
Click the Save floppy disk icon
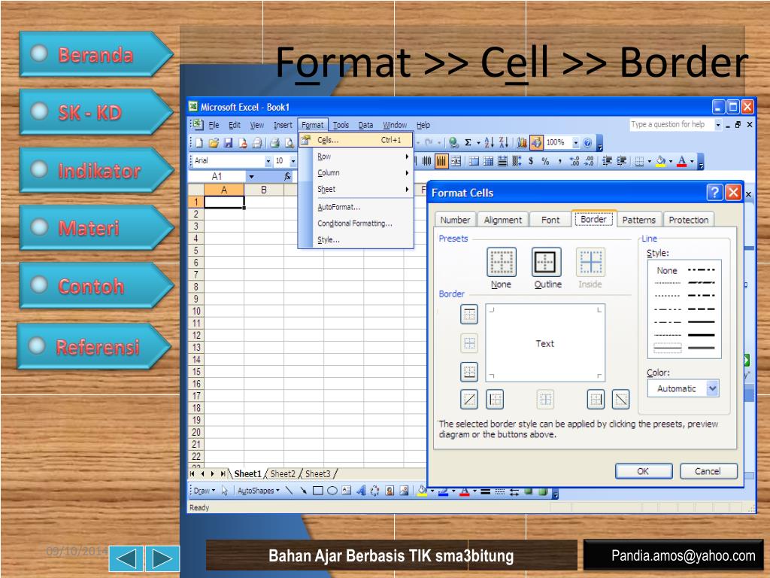click(x=228, y=143)
